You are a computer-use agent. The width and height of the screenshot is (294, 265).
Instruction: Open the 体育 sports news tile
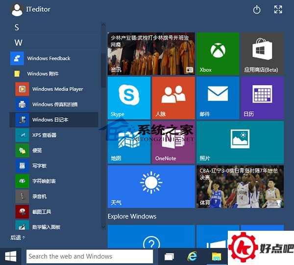click(240, 187)
